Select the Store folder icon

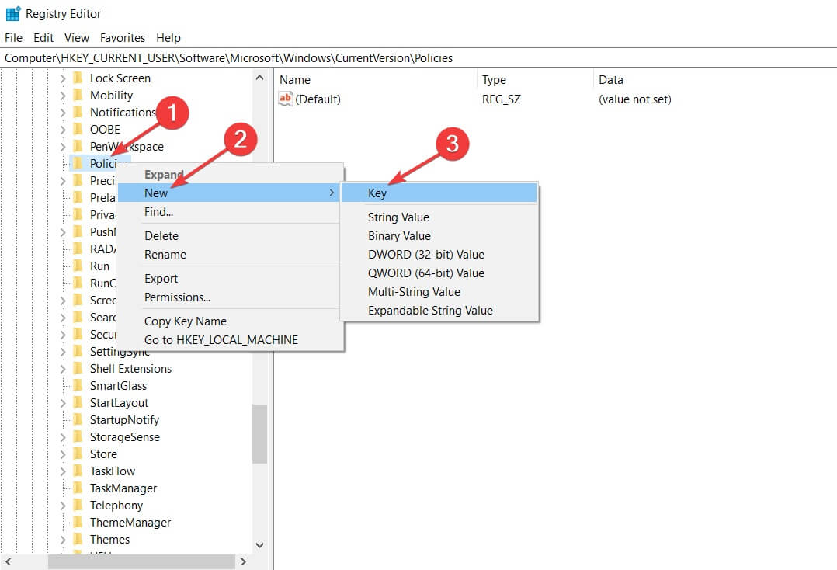click(78, 454)
